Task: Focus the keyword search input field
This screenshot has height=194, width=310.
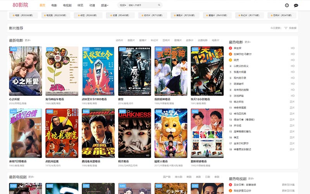Action: coord(142,5)
